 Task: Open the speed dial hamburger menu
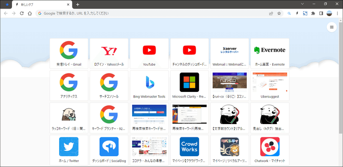[331, 27]
